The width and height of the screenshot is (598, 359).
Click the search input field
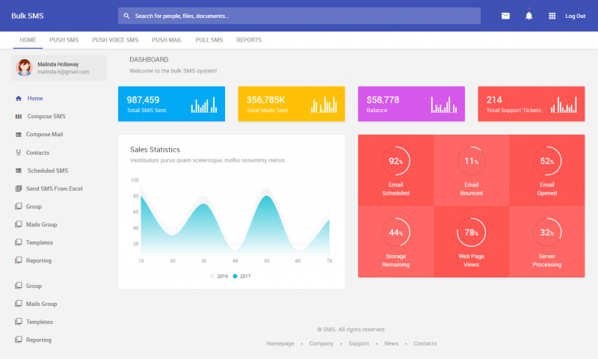(299, 16)
